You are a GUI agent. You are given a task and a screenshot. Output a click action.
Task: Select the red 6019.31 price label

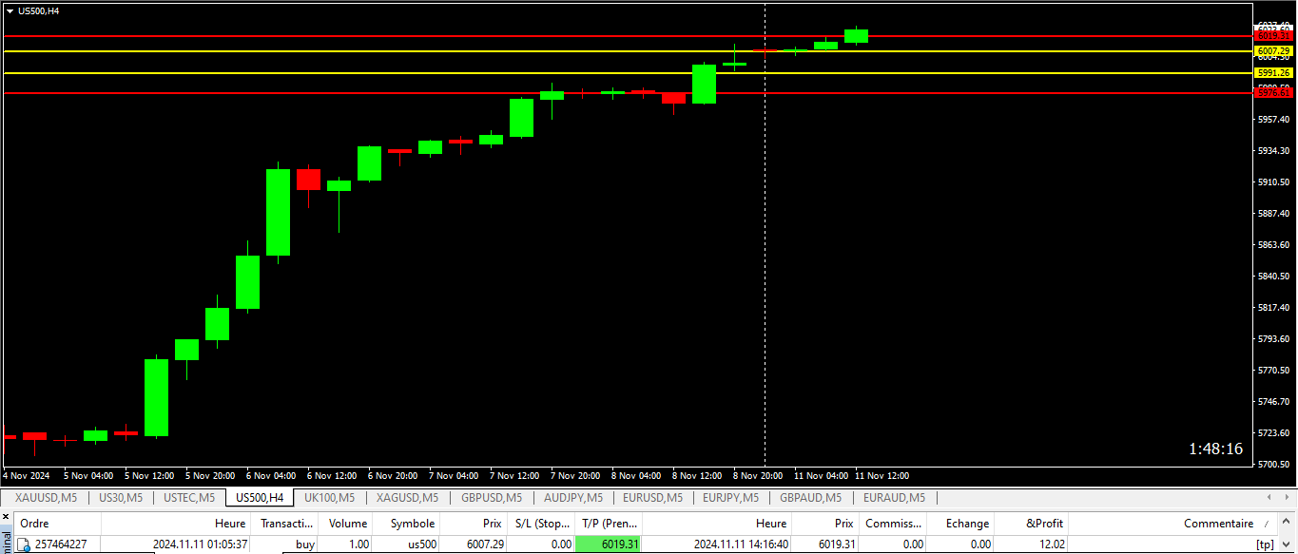click(x=1273, y=36)
